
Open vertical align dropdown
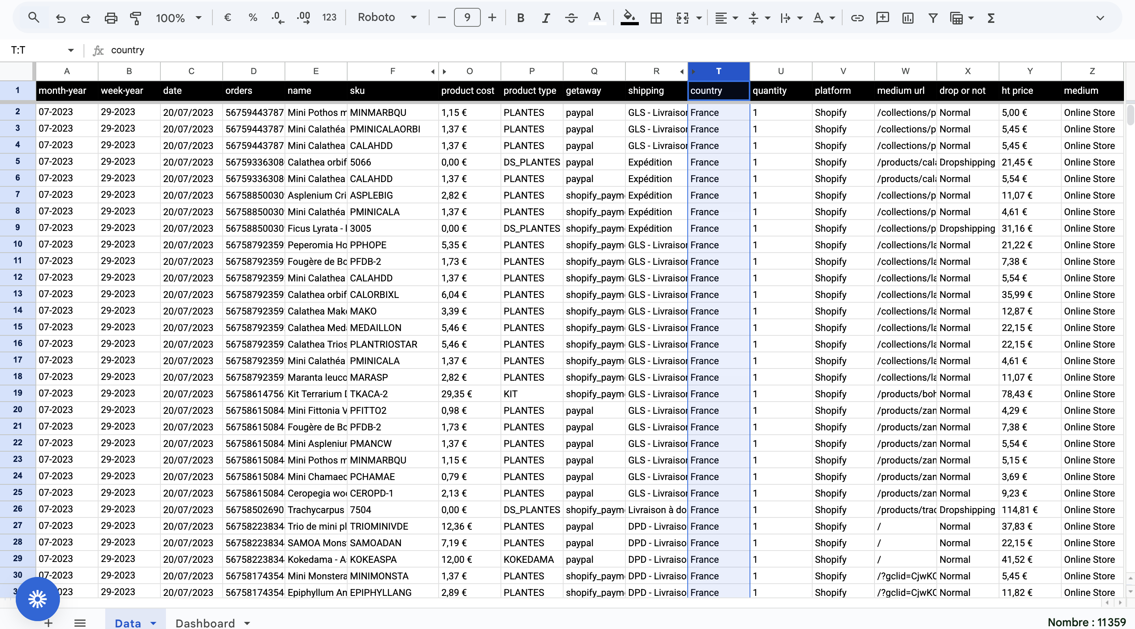click(x=759, y=18)
